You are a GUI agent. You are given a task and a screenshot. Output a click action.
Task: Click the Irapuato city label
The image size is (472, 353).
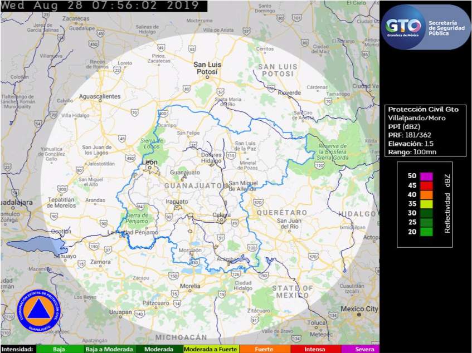point(177,201)
